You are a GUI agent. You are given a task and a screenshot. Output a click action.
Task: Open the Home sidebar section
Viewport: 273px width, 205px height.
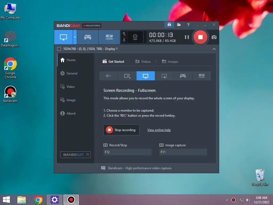[75, 60]
